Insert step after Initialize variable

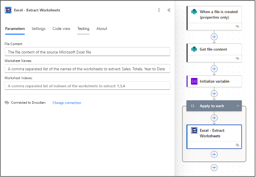[214, 94]
